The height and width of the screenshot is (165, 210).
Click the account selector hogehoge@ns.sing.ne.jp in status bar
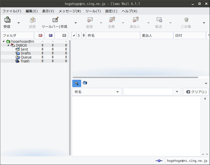[187, 161]
